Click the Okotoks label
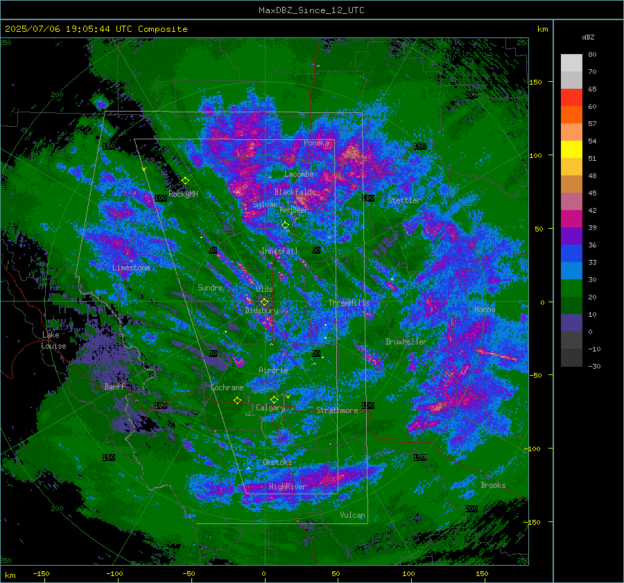This screenshot has height=583, width=624. pyautogui.click(x=277, y=462)
